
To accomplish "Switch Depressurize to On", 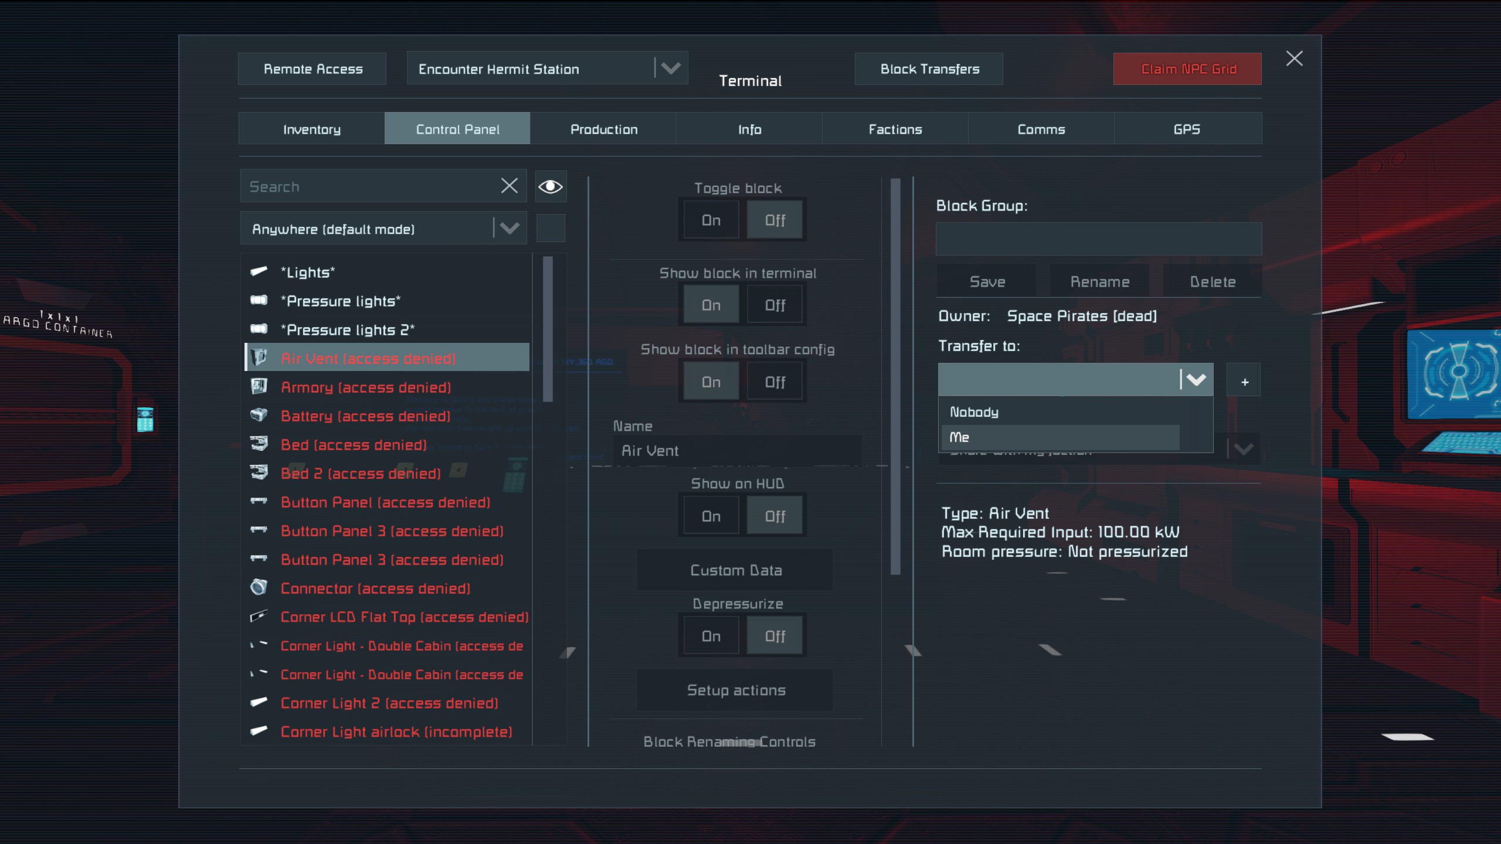I will point(711,636).
